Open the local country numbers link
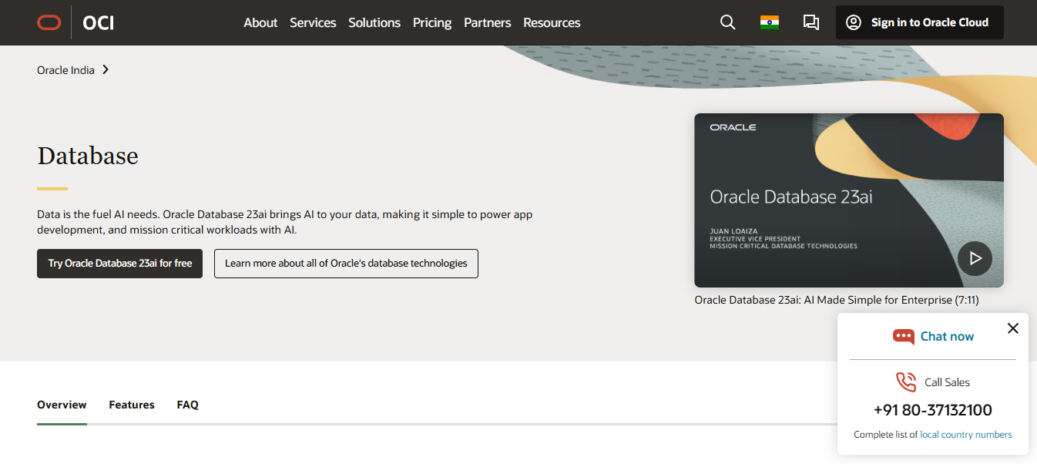 [x=965, y=435]
